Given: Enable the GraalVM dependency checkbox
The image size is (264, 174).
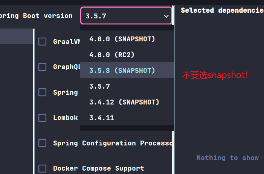Looking at the screenshot, I should (43, 41).
